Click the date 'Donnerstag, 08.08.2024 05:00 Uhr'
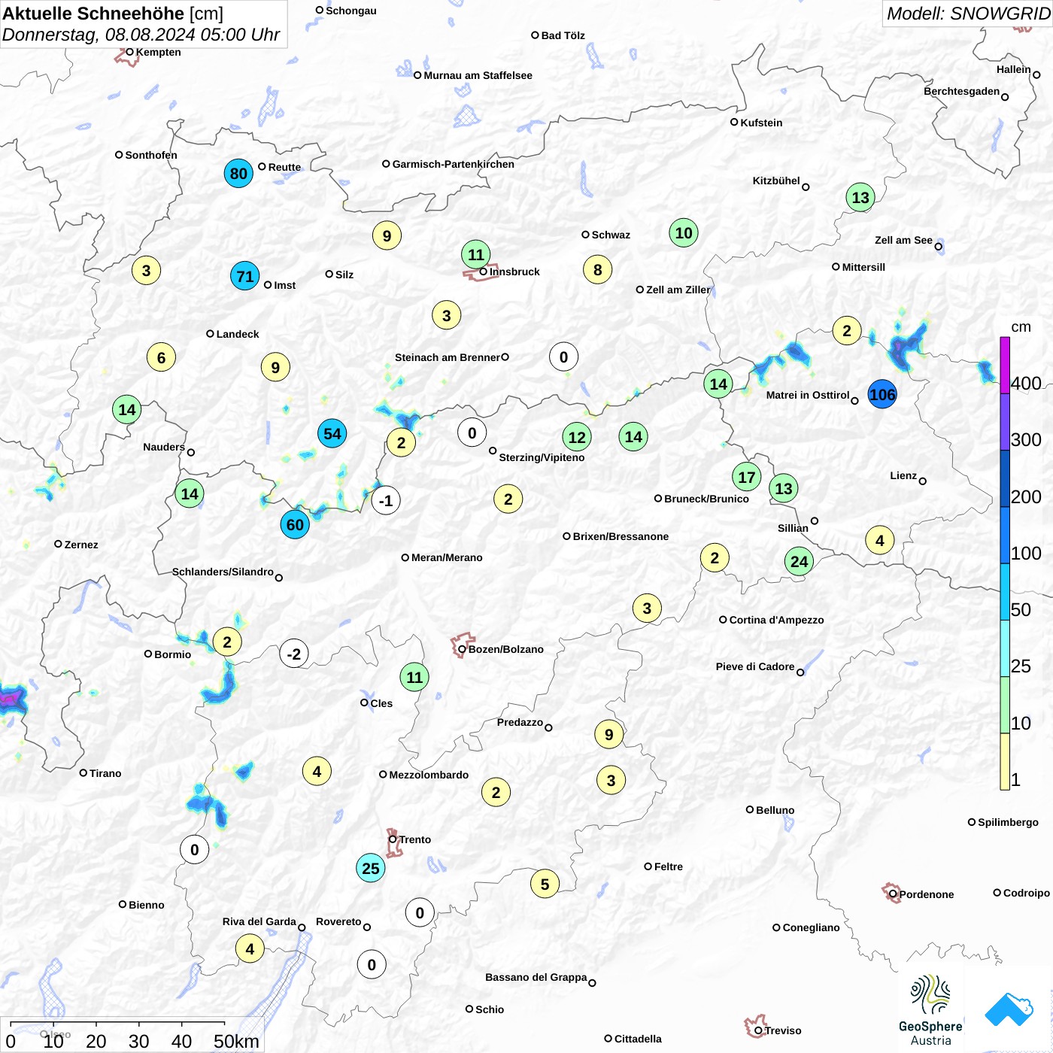1053x1053 pixels. [x=141, y=35]
